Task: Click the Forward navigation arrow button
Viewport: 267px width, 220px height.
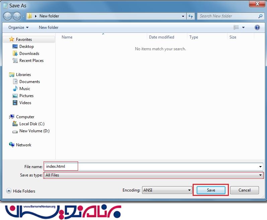Action: coord(16,16)
